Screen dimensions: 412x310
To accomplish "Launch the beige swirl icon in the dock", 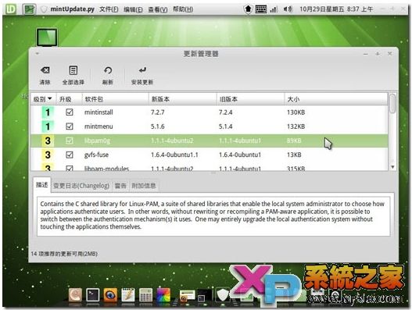I will 75,295.
